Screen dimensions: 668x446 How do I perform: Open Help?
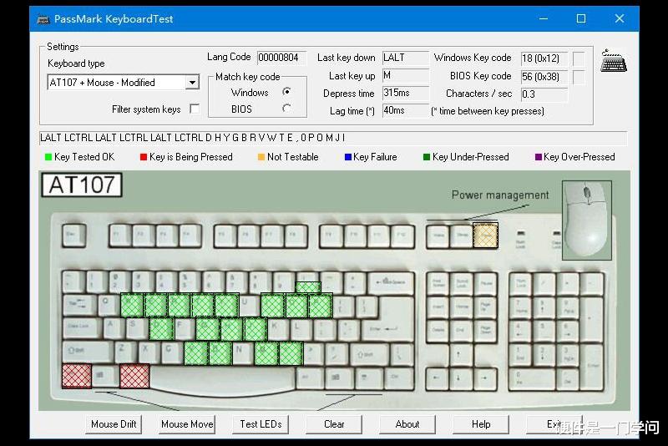[481, 424]
